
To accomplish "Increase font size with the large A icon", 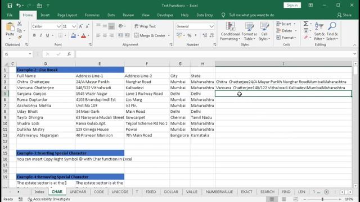I will (81, 26).
